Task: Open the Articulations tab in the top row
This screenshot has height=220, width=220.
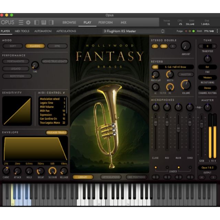Action: pos(66,31)
